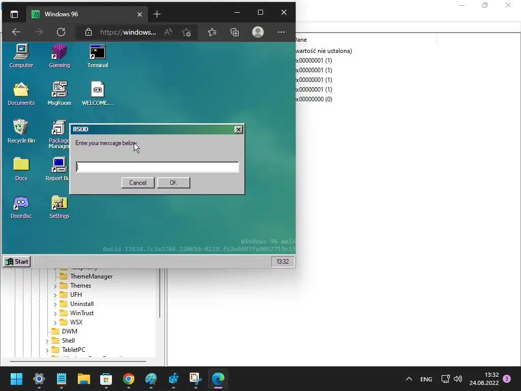
Task: Expand the Themes registry key
Action: 55,286
